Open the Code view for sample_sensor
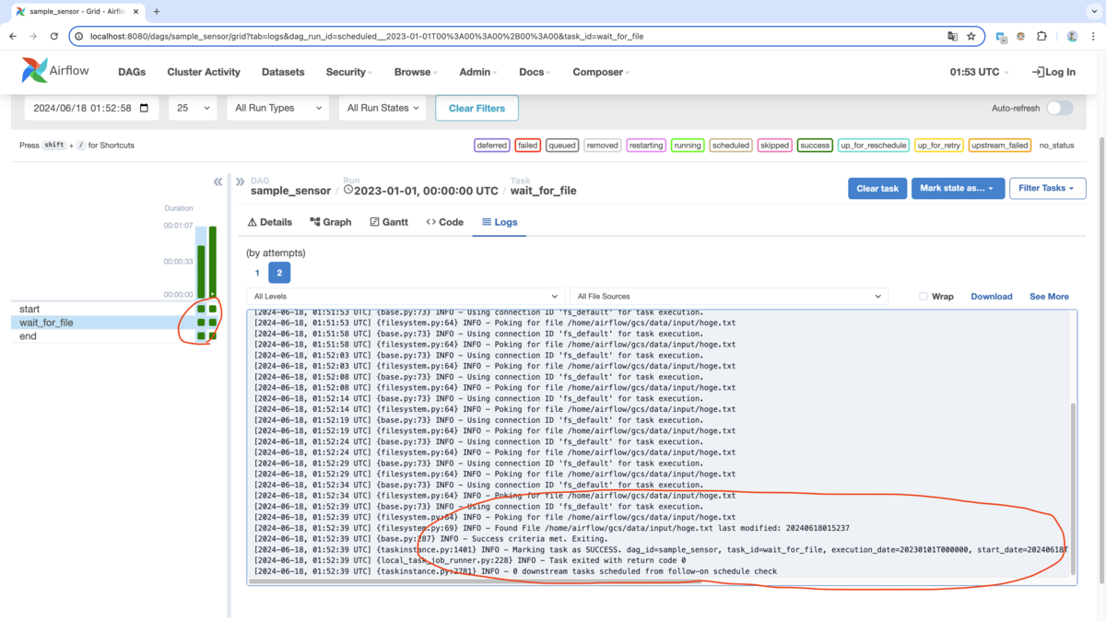Screen dimensions: 1106x622 click(444, 221)
